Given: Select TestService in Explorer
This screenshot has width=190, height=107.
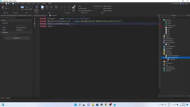Looking at the screenshot, I should pos(168,71).
